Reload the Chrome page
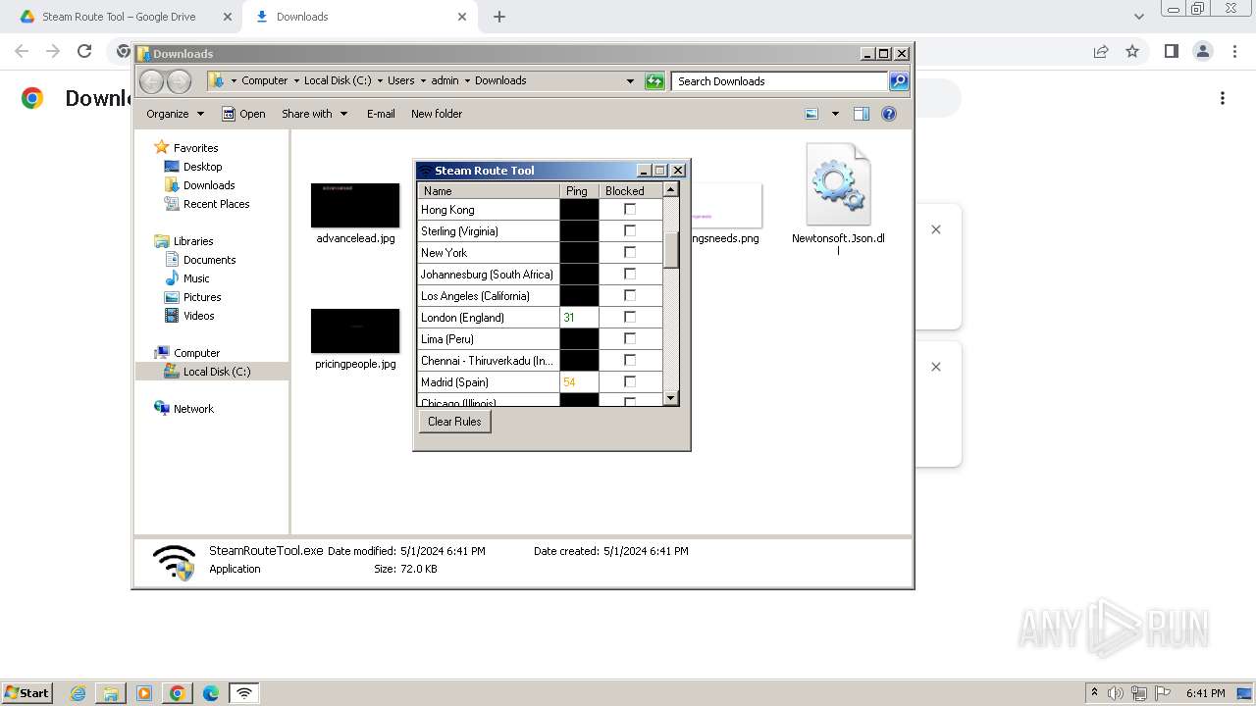This screenshot has height=706, width=1256. [84, 51]
